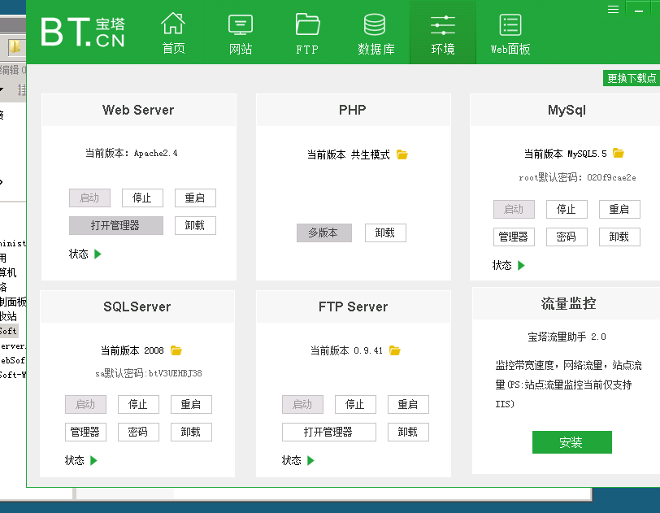Restart FTP Server with 重启
The width and height of the screenshot is (660, 513).
[408, 404]
